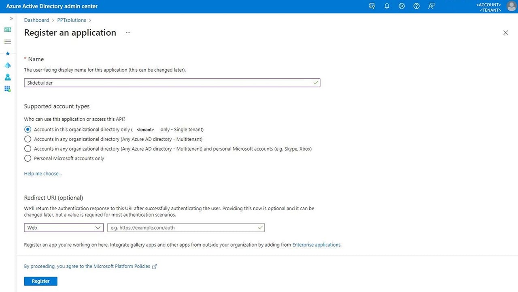Select Any Azure AD directory Multitenant only option
This screenshot has height=292, width=518.
click(28, 139)
